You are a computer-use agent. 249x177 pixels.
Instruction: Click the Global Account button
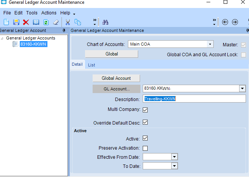(116, 78)
